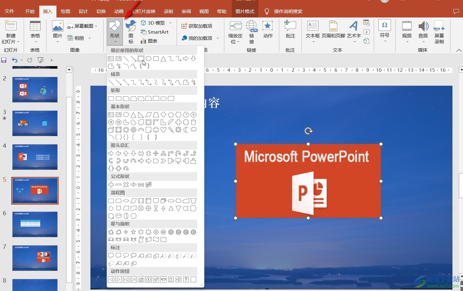Choose the multiplication sign equation shape
Screen dimensions: 463x291
[126, 185]
